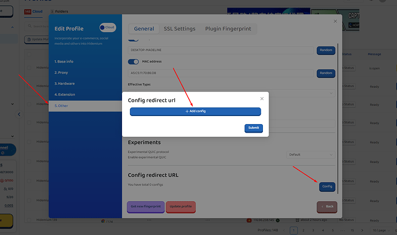Image resolution: width=397 pixels, height=235 pixels.
Task: Close the Edit Profile dialog
Action: (335, 21)
